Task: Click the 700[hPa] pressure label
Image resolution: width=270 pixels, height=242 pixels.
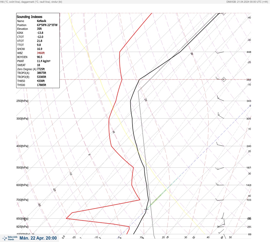Action: click(x=22, y=200)
